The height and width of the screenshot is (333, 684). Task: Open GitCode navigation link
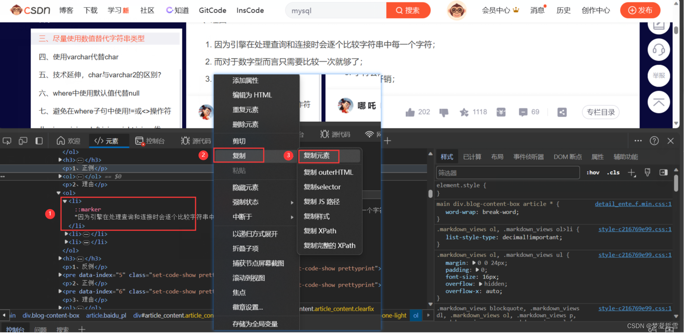(213, 10)
